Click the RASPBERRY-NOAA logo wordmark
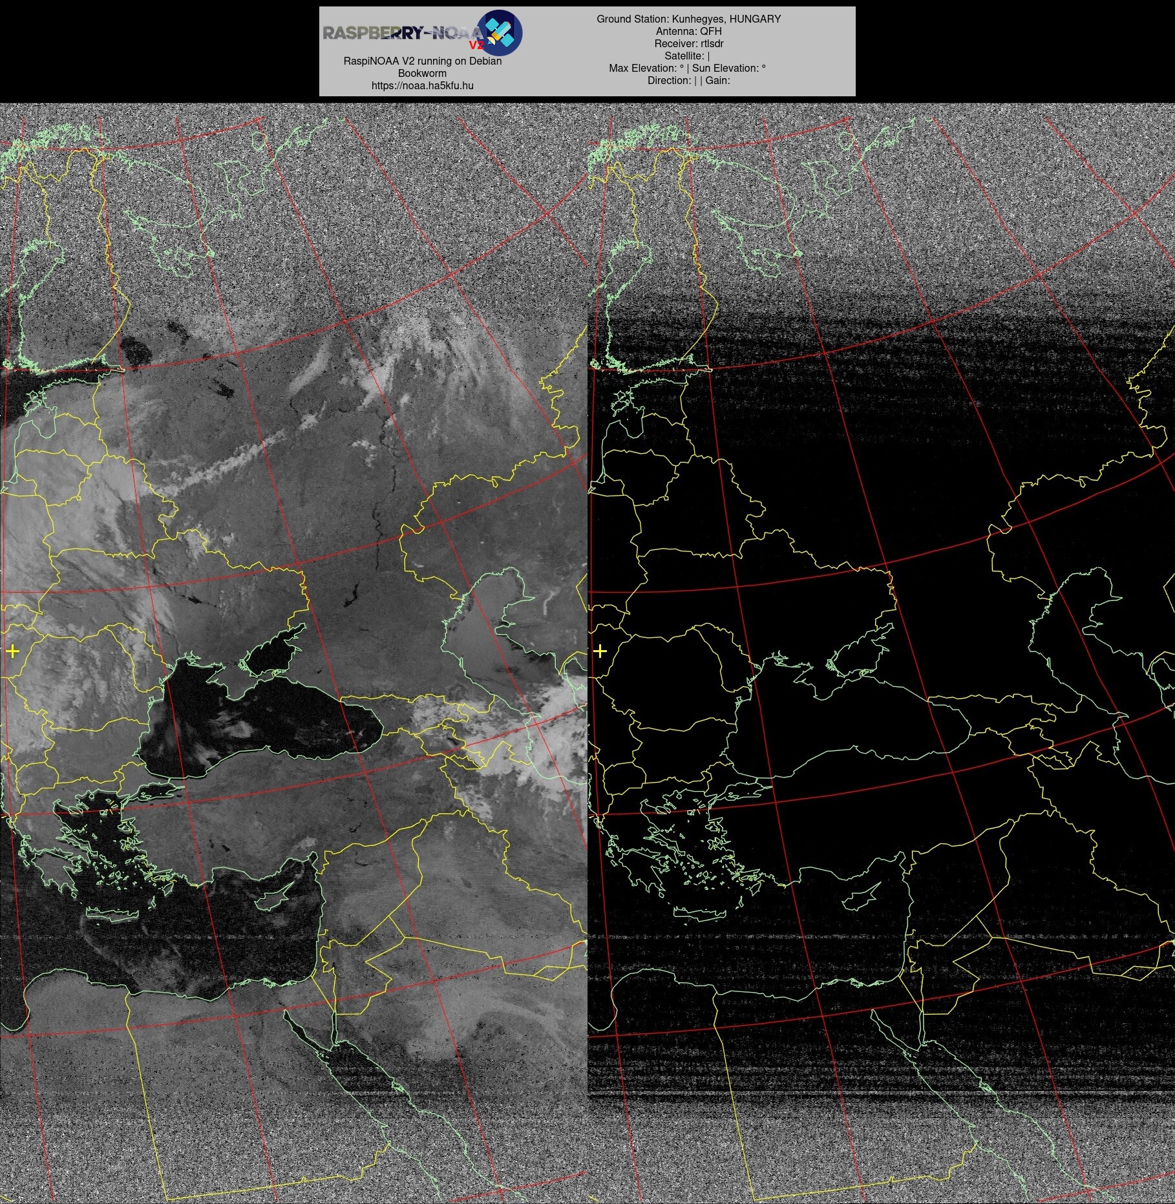The image size is (1175, 1204). pyautogui.click(x=403, y=34)
